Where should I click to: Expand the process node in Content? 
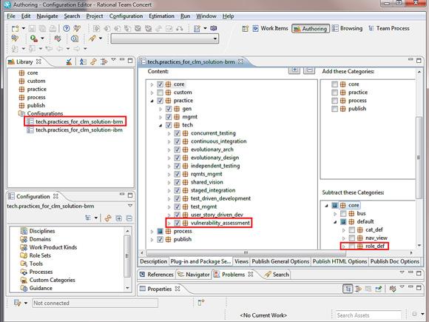click(152, 232)
